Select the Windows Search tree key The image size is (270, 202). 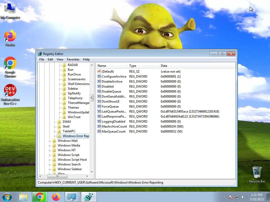(x=69, y=164)
